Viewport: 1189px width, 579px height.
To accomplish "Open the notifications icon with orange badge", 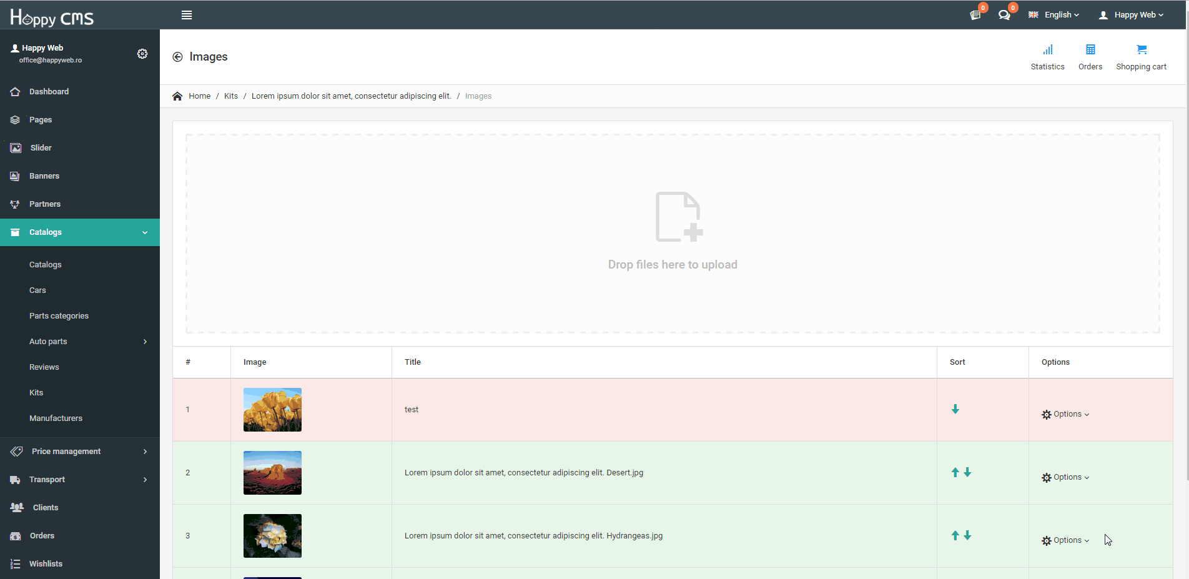I will [975, 14].
